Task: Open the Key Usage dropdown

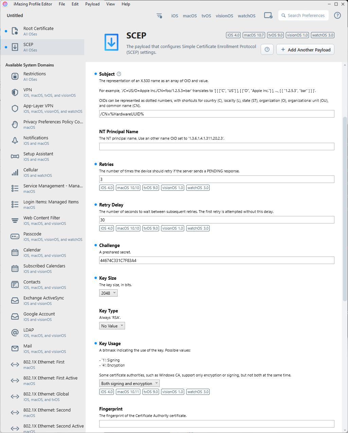Action: (x=129, y=383)
